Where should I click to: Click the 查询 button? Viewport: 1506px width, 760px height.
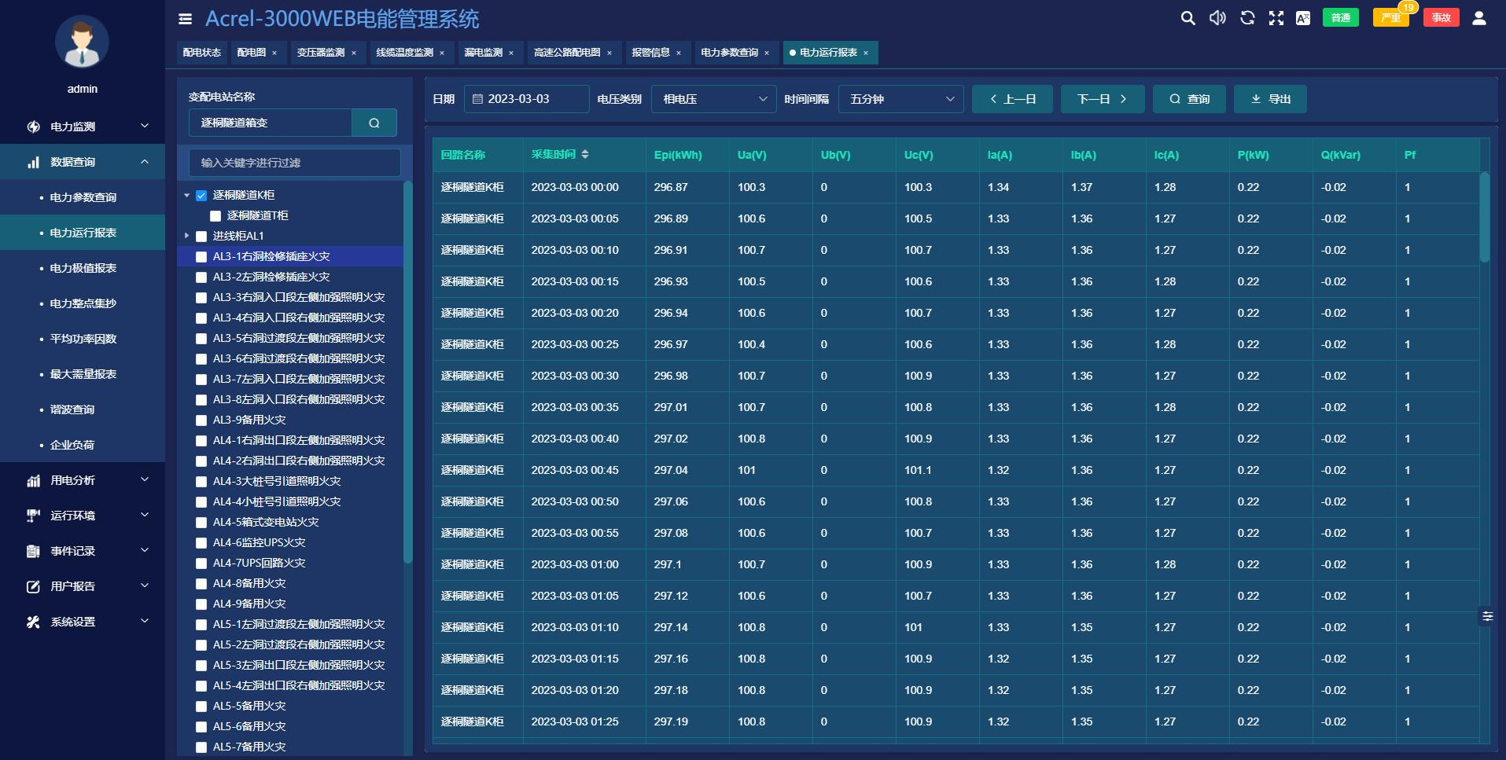(1189, 99)
